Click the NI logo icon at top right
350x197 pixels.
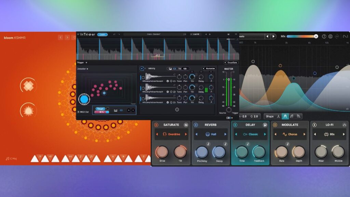click(346, 36)
